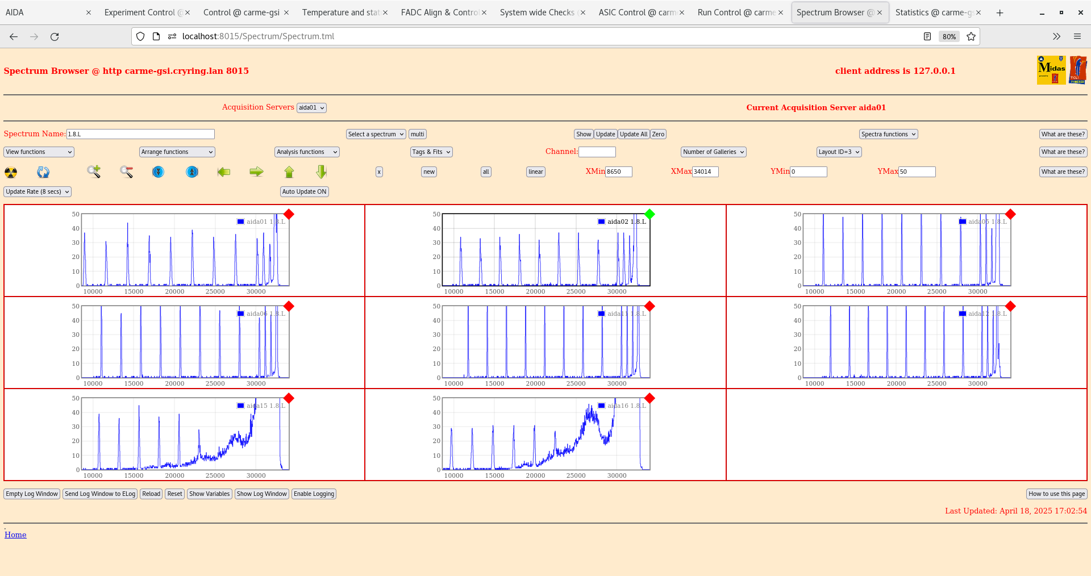Image resolution: width=1091 pixels, height=576 pixels.
Task: Click the Spectrum Name input field
Action: [140, 134]
